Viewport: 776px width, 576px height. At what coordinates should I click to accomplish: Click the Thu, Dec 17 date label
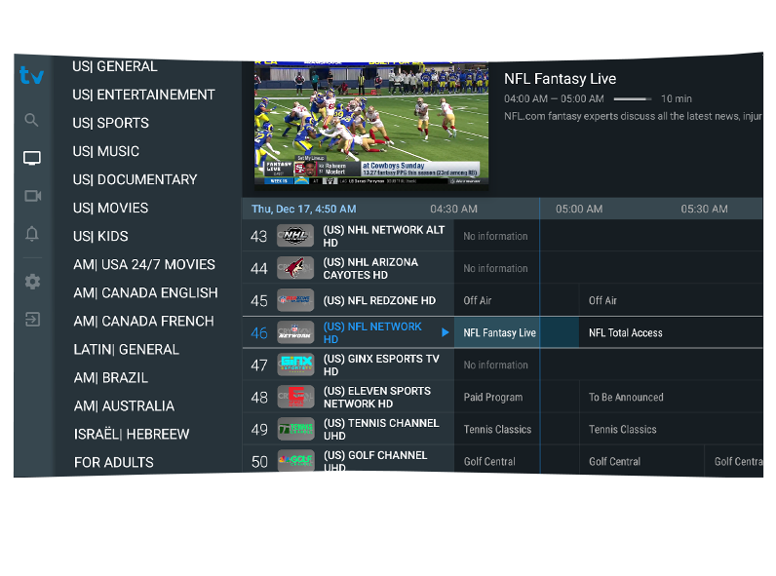303,209
